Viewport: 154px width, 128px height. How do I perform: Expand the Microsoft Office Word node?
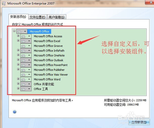[18, 79]
